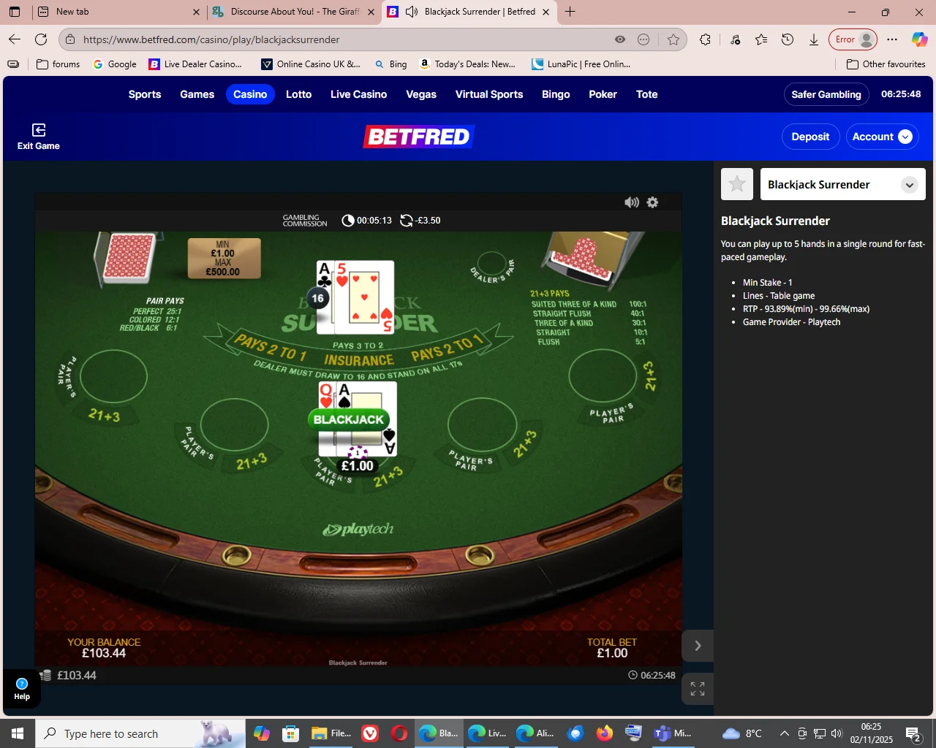Open the Google bookmark
Screen dimensions: 936x748
[x=115, y=64]
